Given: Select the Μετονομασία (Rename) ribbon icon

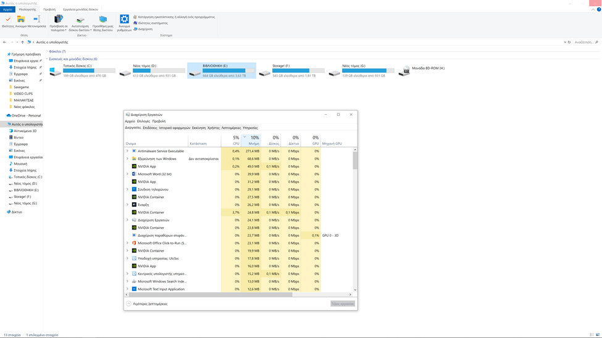Looking at the screenshot, I should 36,22.
